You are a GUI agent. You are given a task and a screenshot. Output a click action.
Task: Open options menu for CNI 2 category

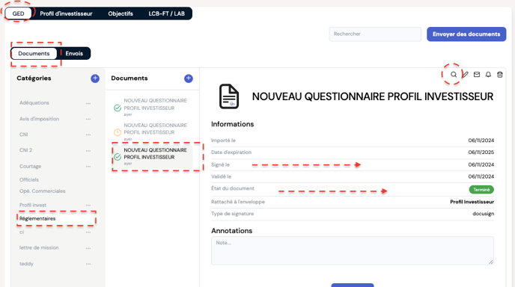(88, 150)
